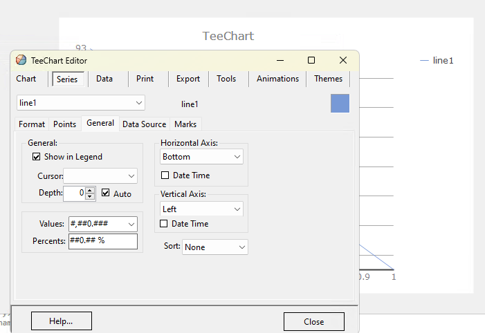
Task: Switch to the Animations tab
Action: click(x=277, y=79)
